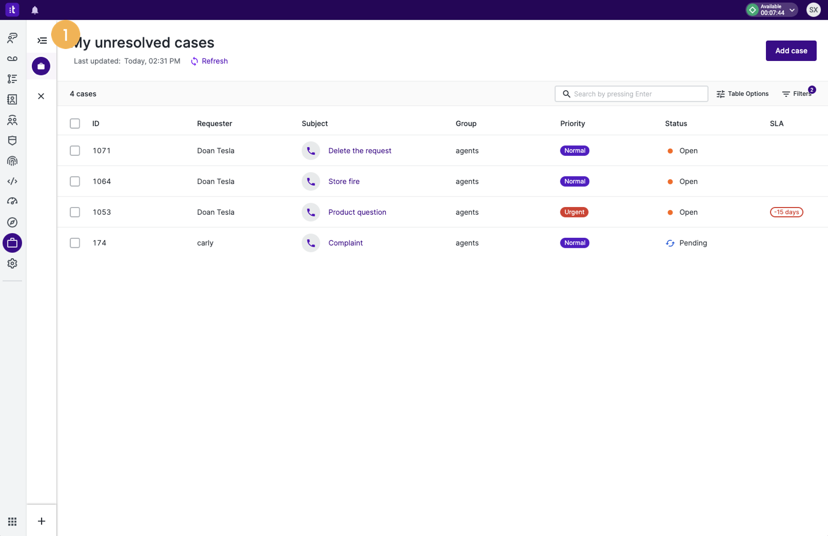
Task: Open the fingerprint icon in sidebar
Action: (x=12, y=161)
